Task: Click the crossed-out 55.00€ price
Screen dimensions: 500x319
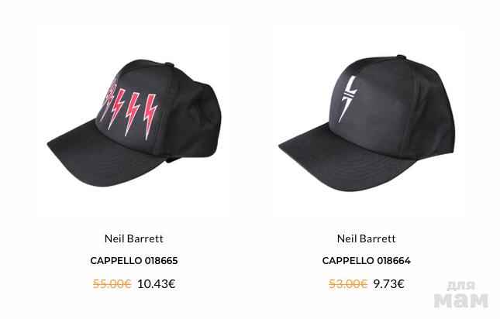Action: click(112, 283)
